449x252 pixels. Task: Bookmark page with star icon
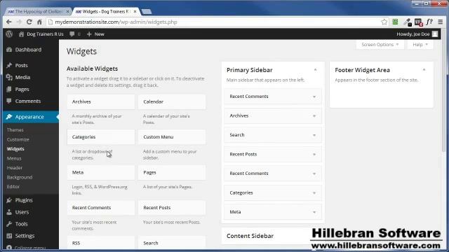pyautogui.click(x=384, y=22)
